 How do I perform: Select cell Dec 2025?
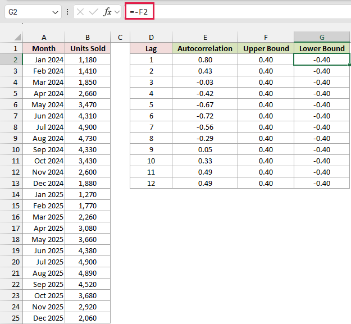point(44,318)
